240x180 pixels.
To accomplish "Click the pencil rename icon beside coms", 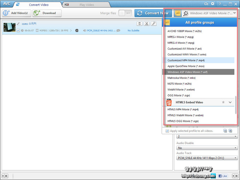I will (18, 24).
